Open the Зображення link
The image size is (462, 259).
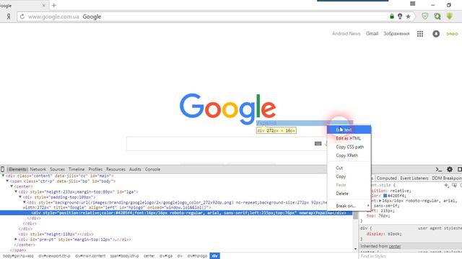(x=396, y=34)
